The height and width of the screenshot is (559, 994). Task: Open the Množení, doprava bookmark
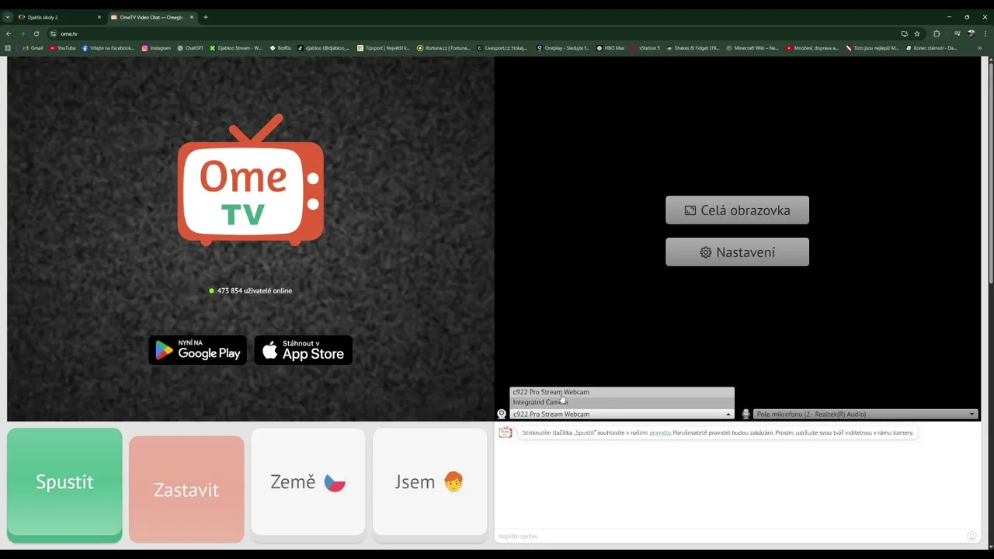click(x=812, y=48)
